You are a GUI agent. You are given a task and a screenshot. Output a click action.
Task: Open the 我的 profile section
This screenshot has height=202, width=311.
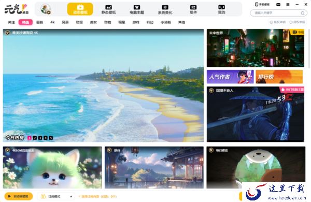[x=221, y=9]
